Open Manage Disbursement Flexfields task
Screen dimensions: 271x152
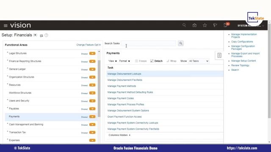point(125,80)
